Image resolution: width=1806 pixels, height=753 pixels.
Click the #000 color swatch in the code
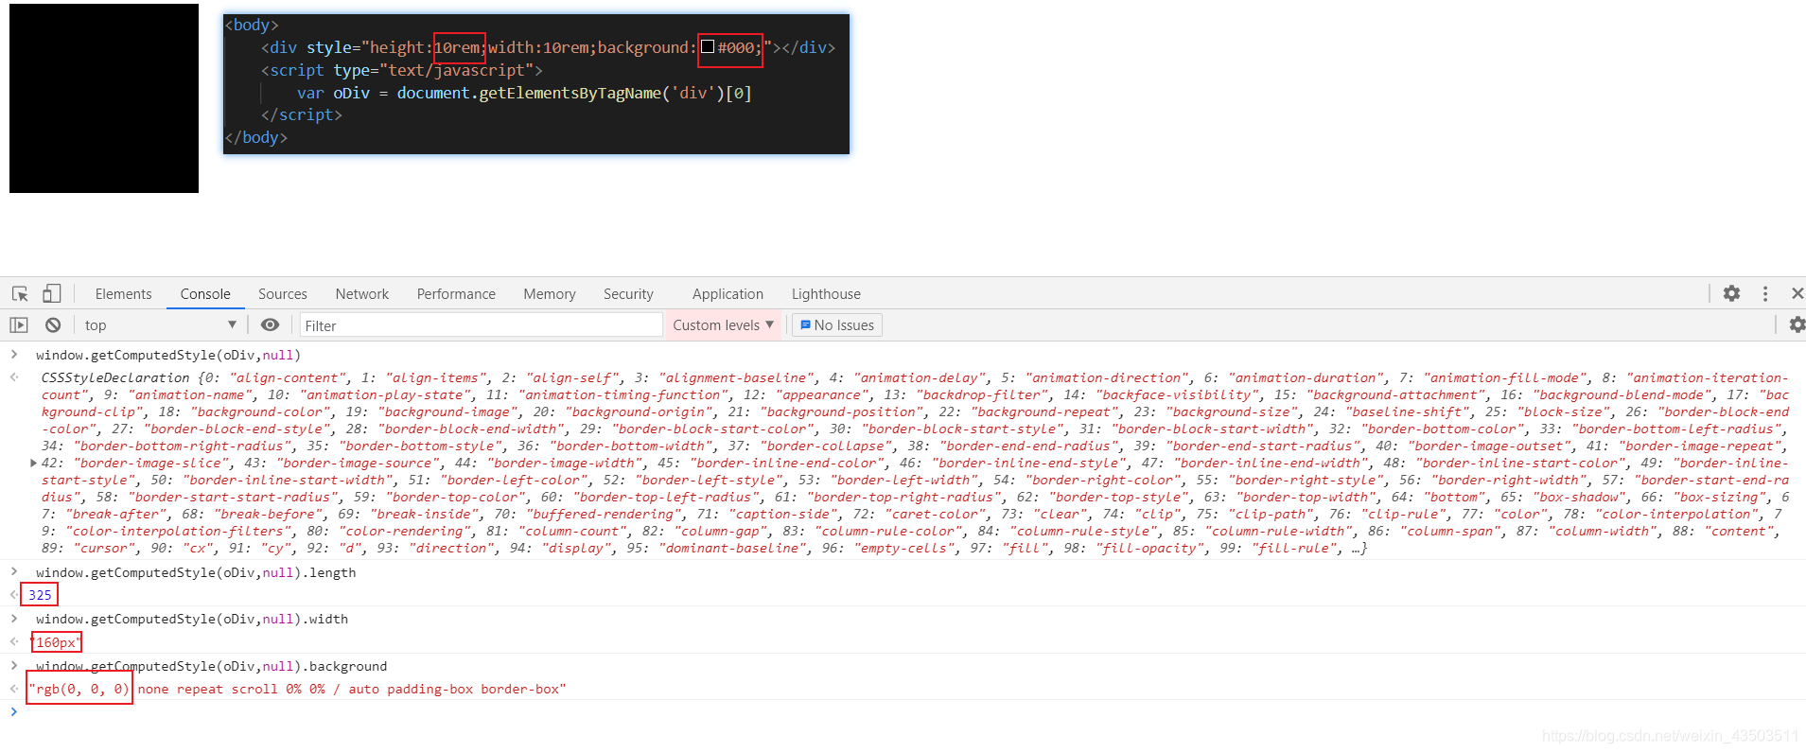coord(708,47)
